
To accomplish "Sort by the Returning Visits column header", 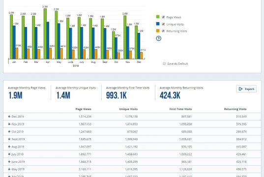I will coord(235,109).
